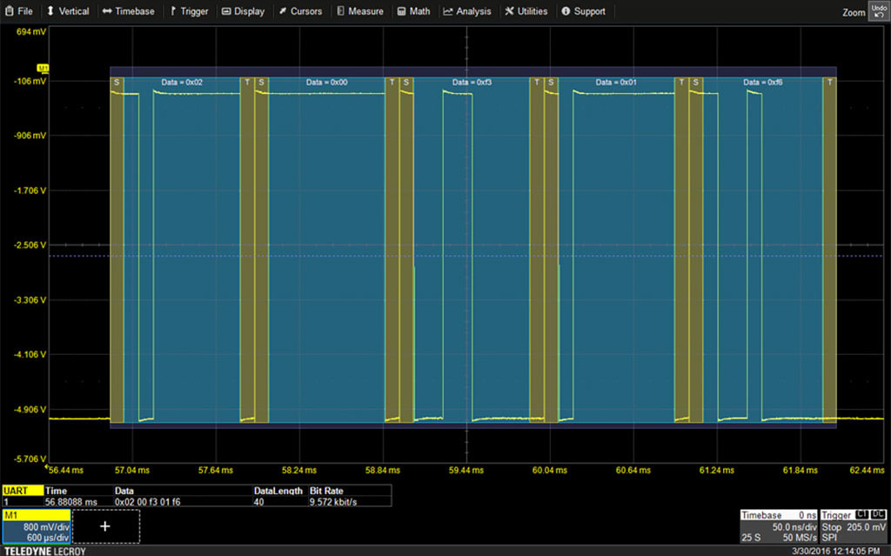Click the File document icon
The height and width of the screenshot is (556, 891).
[8, 11]
